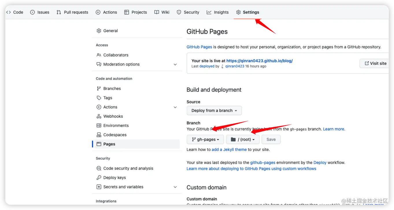Select the Settings tab
The width and height of the screenshot is (394, 210).
click(x=248, y=12)
